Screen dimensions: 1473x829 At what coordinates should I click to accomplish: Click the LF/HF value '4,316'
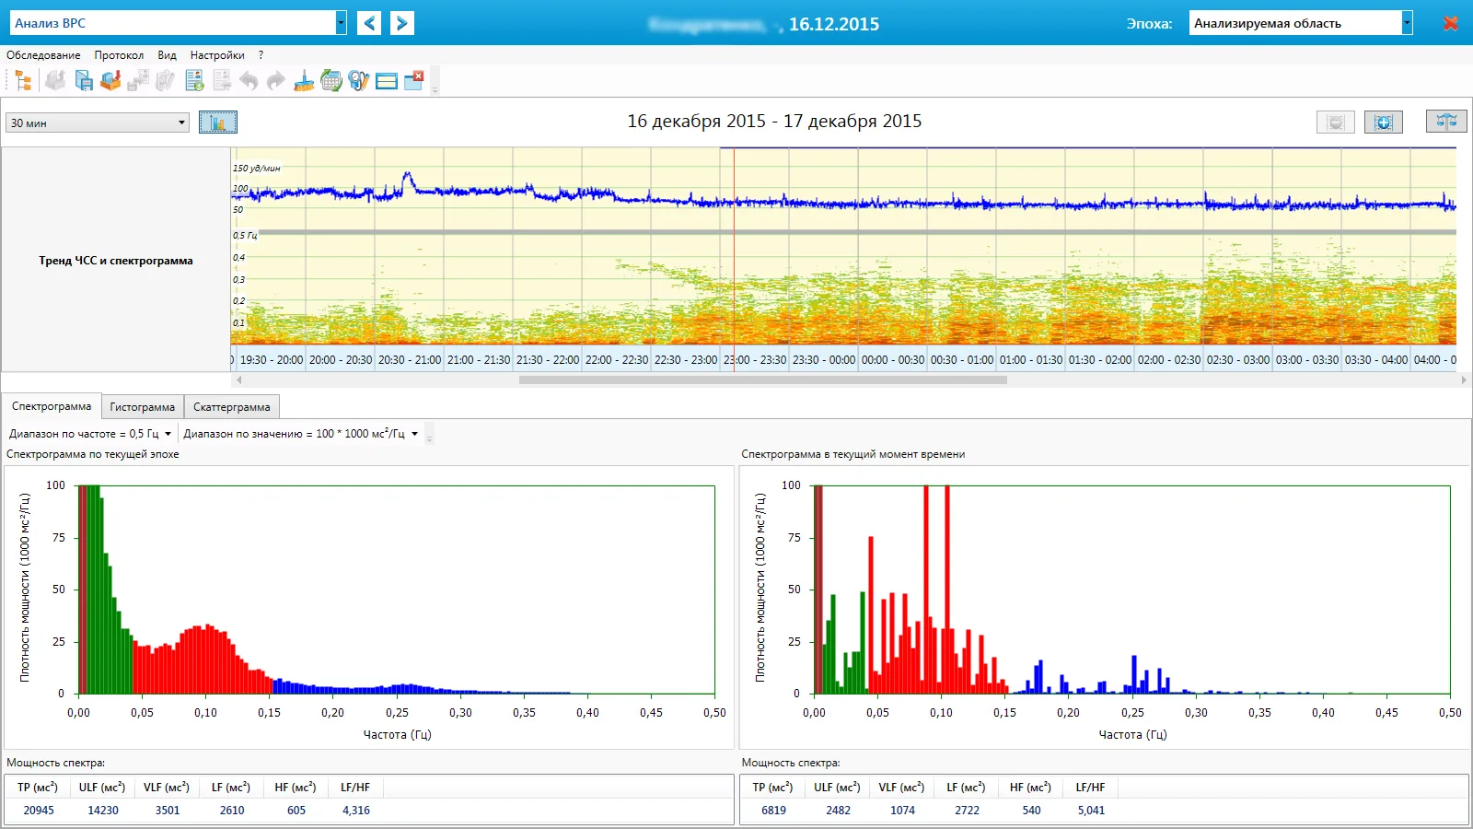pyautogui.click(x=356, y=811)
